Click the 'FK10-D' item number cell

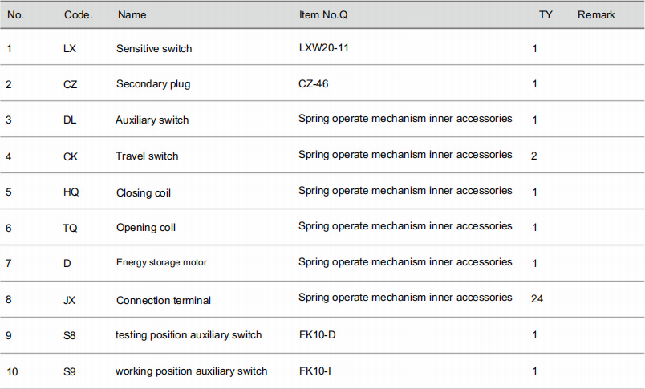[317, 334]
